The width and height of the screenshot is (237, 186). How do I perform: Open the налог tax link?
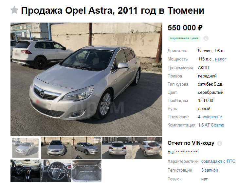coord(221,59)
